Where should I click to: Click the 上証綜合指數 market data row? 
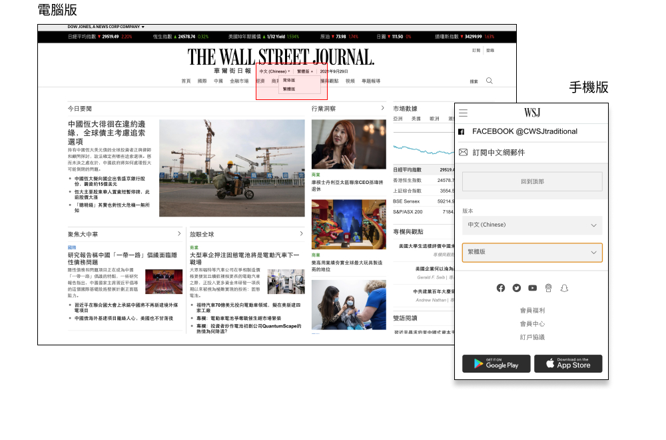click(424, 191)
